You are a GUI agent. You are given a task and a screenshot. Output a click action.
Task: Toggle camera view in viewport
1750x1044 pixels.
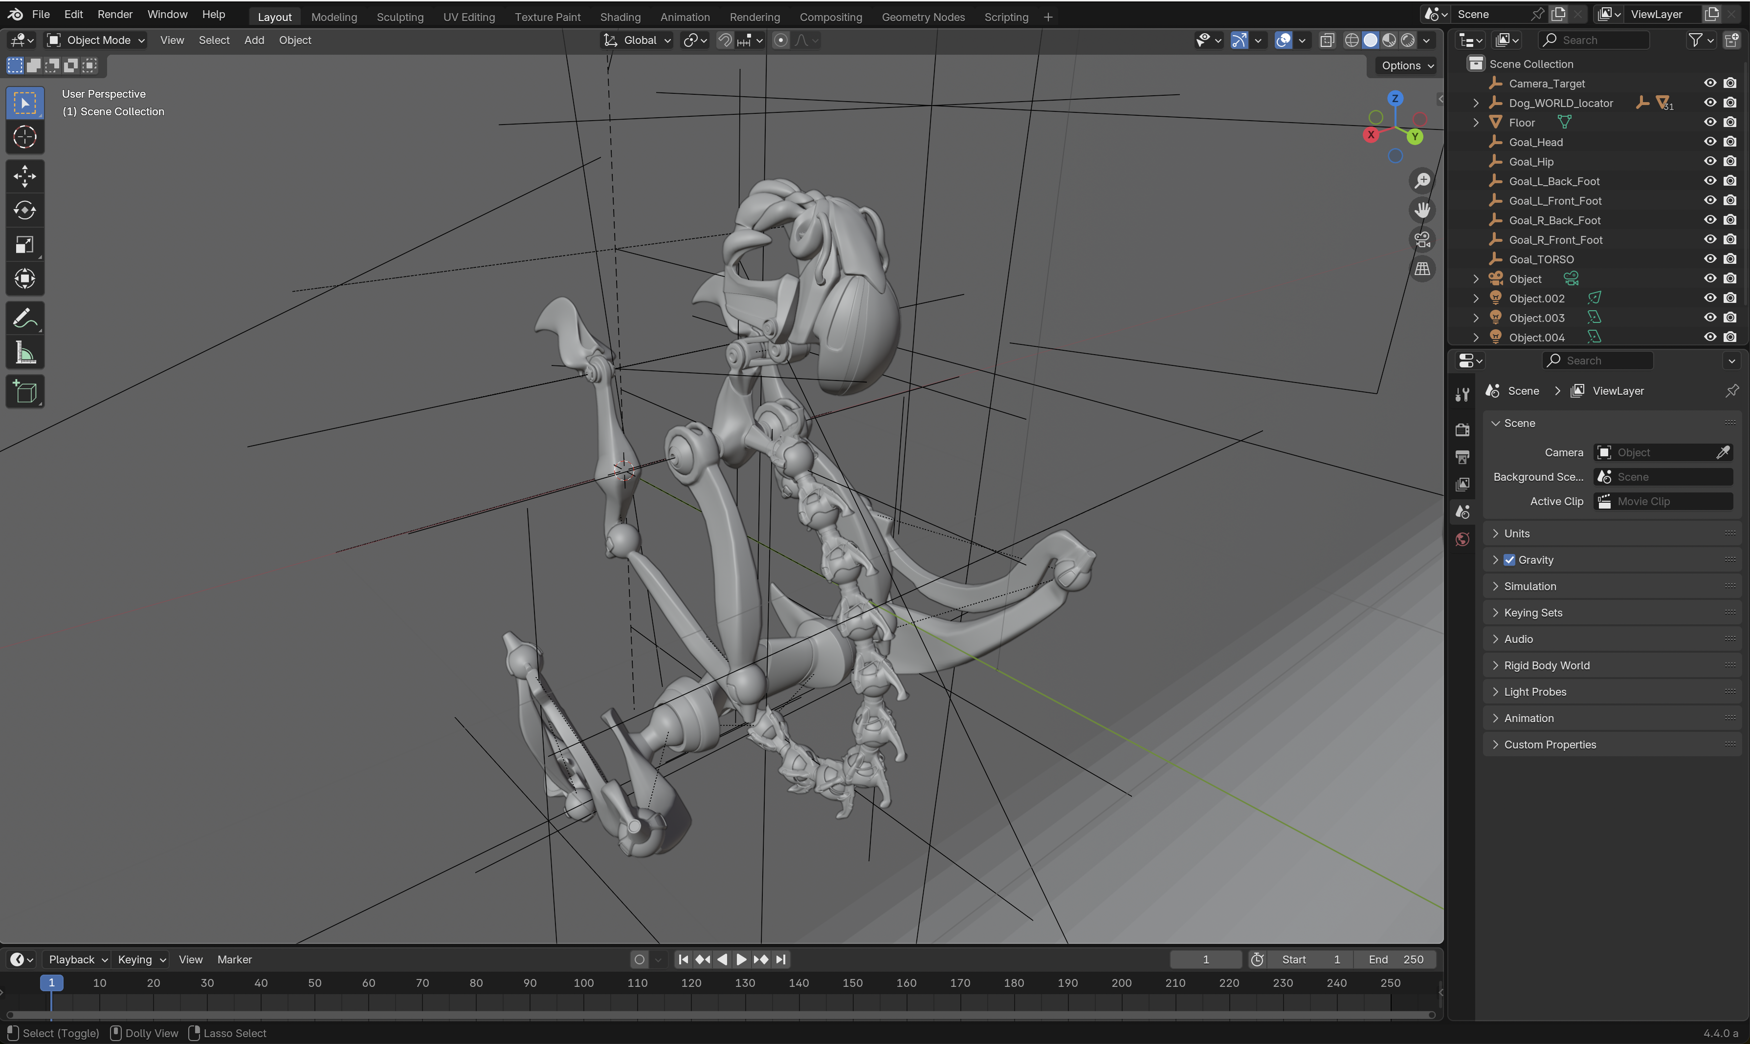pos(1422,240)
